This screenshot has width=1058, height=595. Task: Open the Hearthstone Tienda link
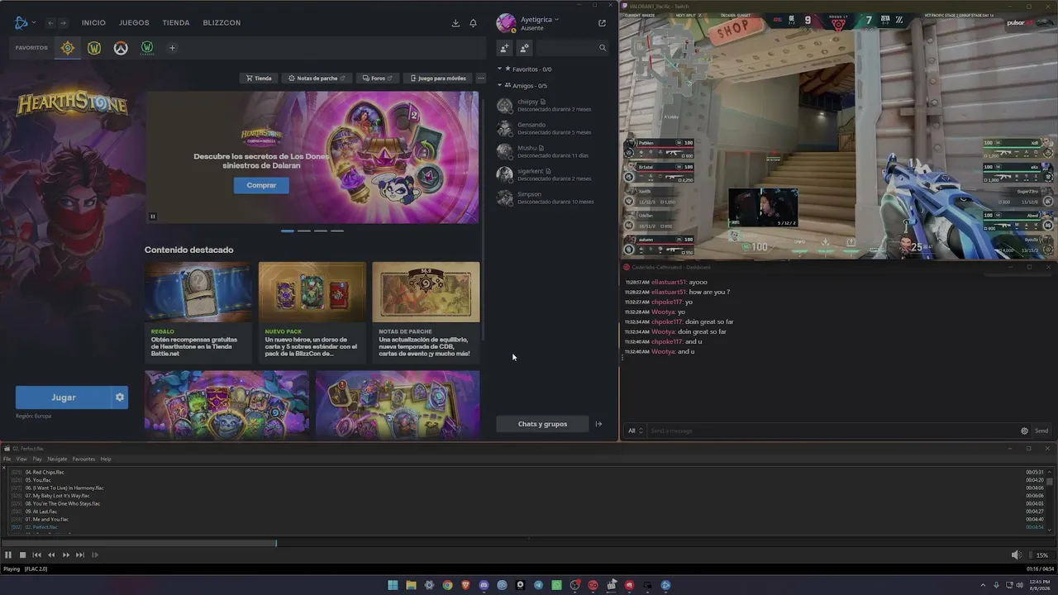[259, 79]
